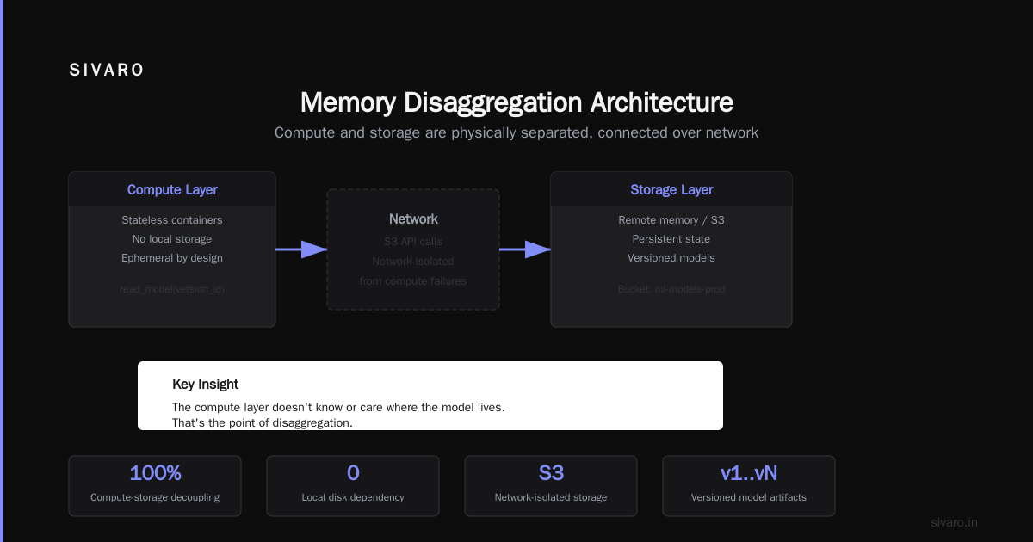The width and height of the screenshot is (1033, 542).
Task: Select the "Storage Layer" card heading
Action: pyautogui.click(x=671, y=190)
